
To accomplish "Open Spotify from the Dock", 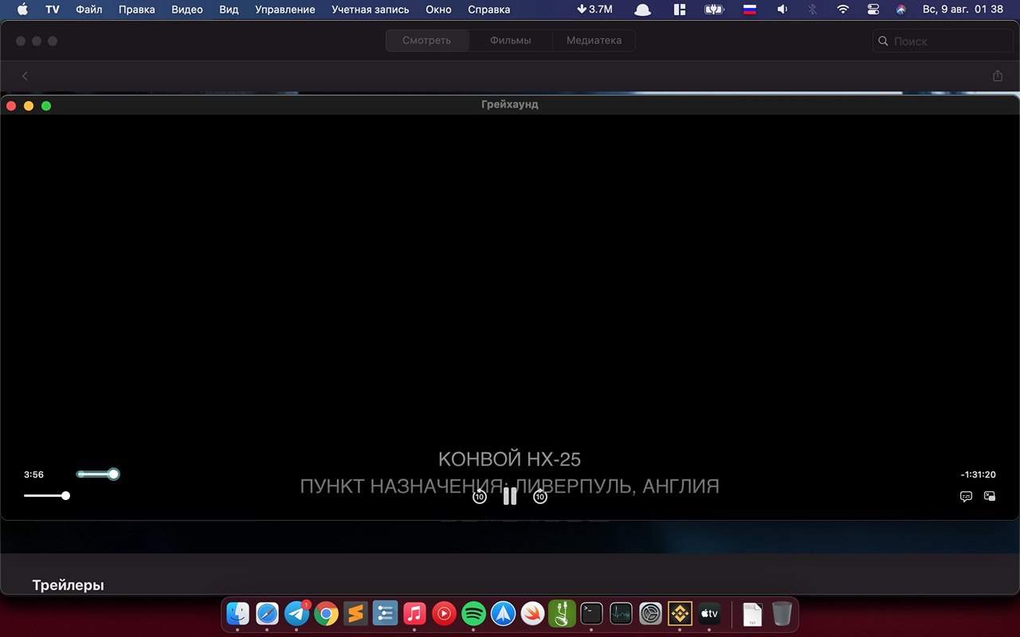I will (473, 613).
